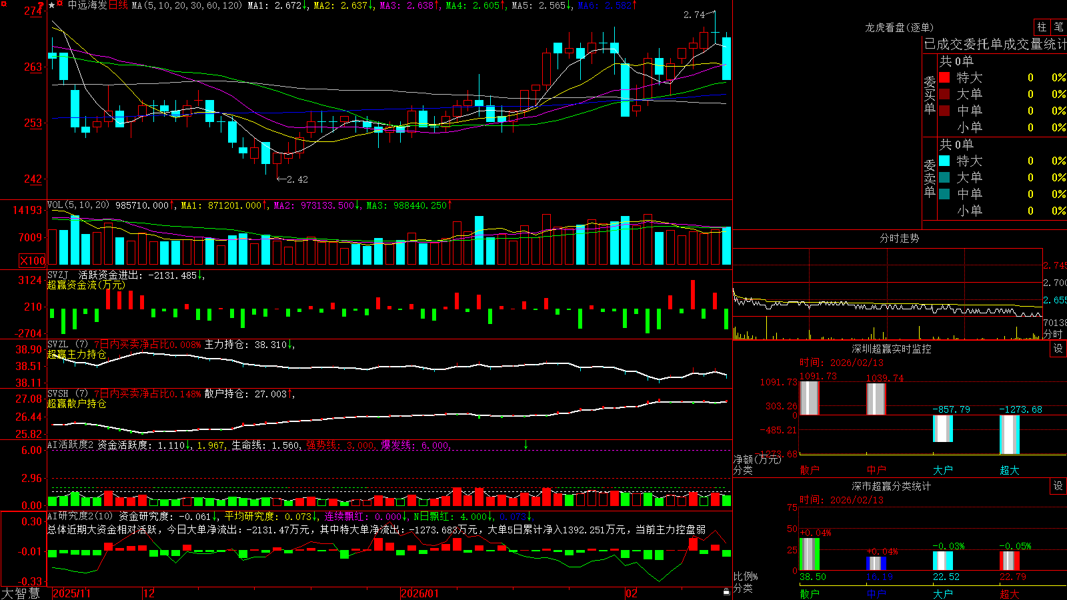Click the 强势线: 3.000 label
Image resolution: width=1067 pixels, height=600 pixels.
pyautogui.click(x=340, y=445)
